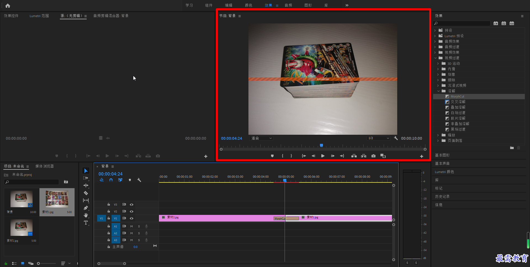Viewport: 530px width, 267px height.
Task: Expand the 3D 运动 folder
Action: (438, 63)
